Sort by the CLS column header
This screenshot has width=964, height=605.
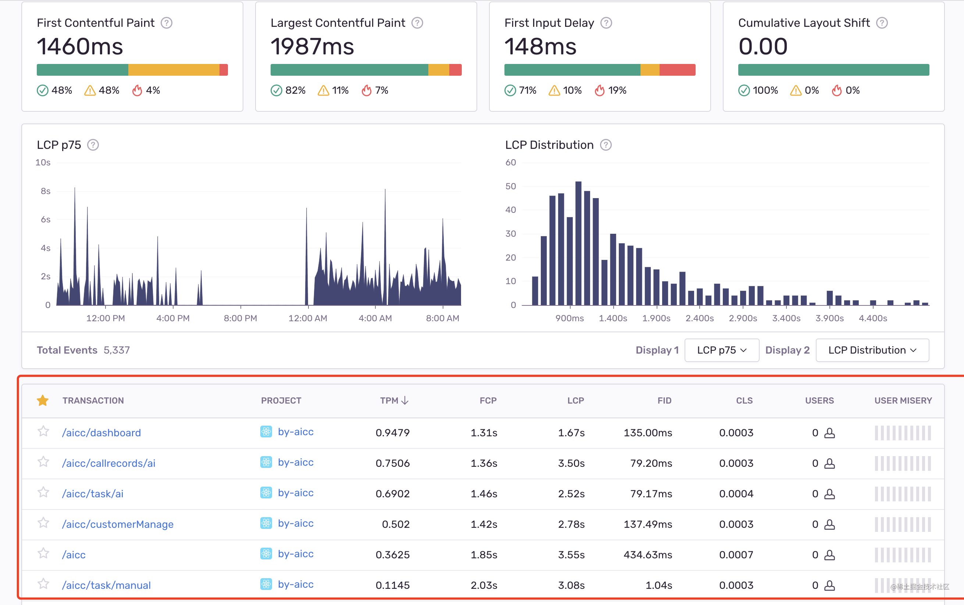pyautogui.click(x=744, y=401)
